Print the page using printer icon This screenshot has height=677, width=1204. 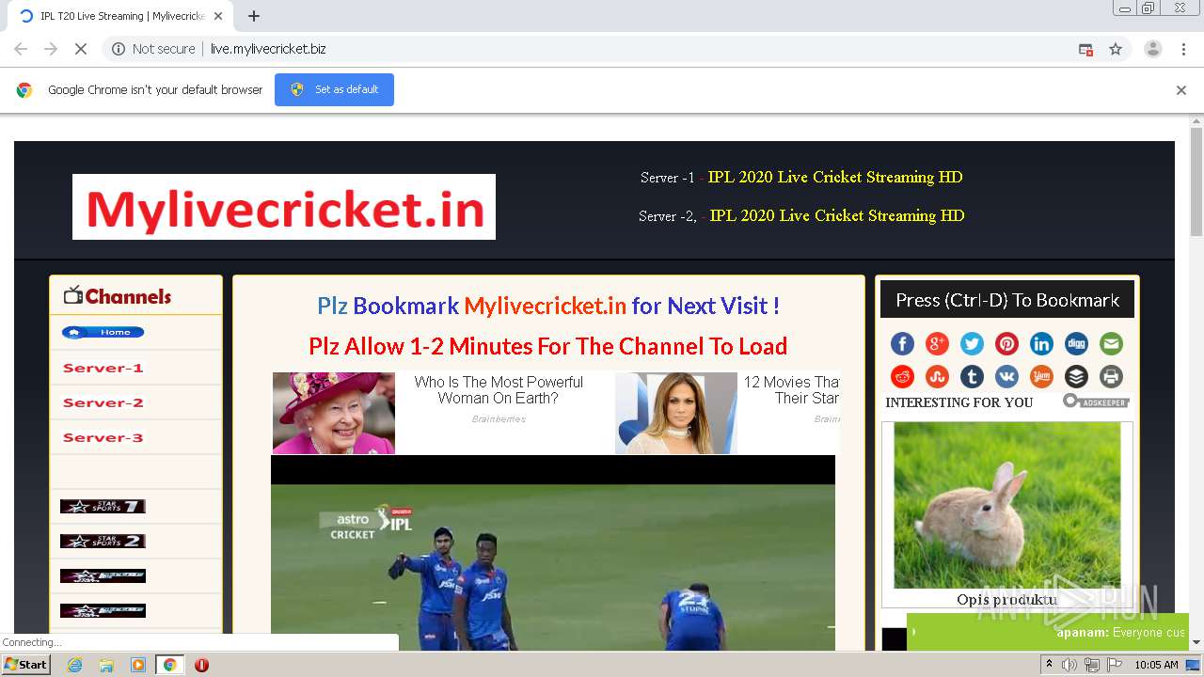pyautogui.click(x=1111, y=377)
